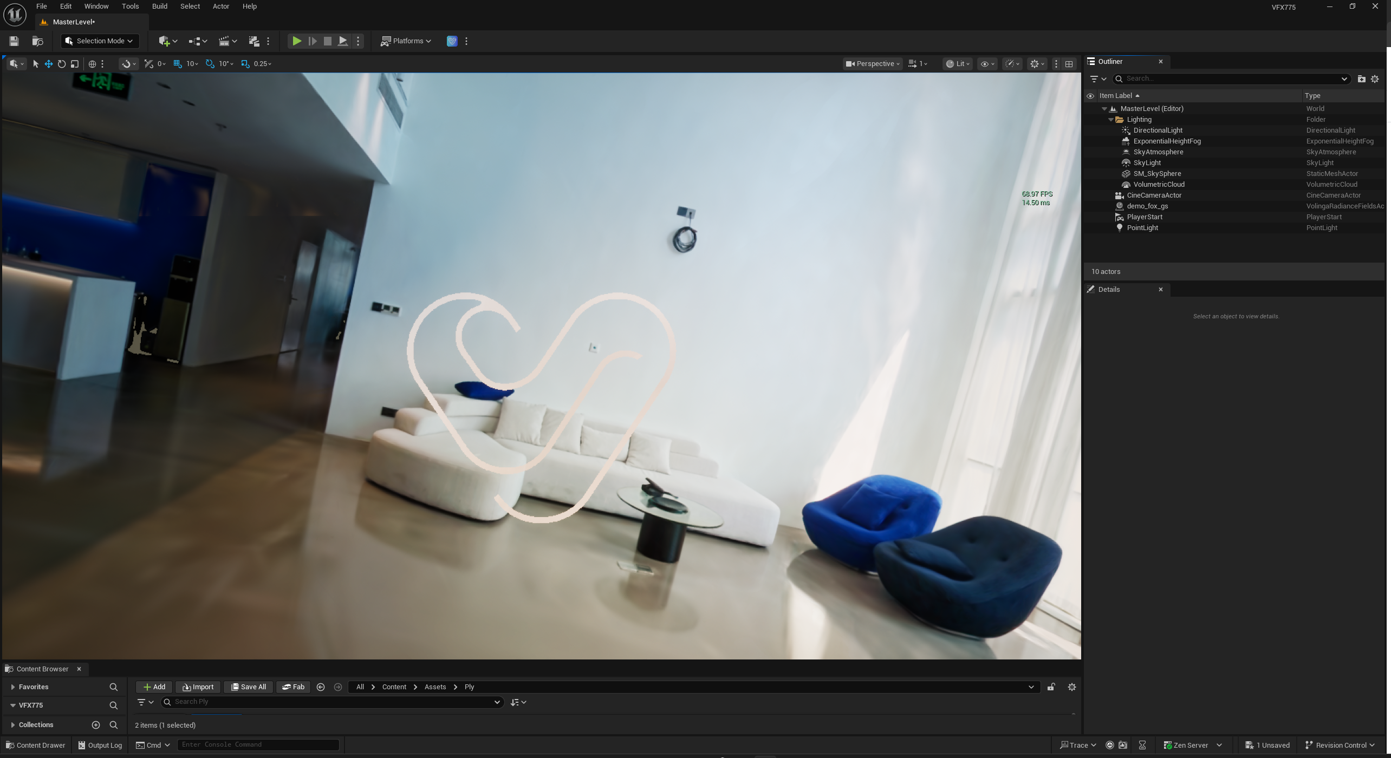Open the Perspective viewport dropdown
Viewport: 1391px width, 758px height.
point(873,64)
